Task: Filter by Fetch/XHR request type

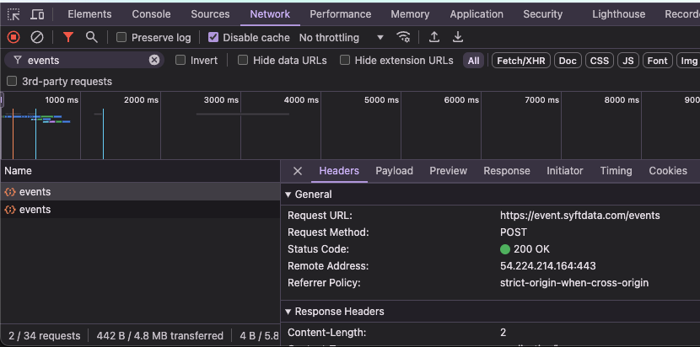Action: tap(520, 61)
